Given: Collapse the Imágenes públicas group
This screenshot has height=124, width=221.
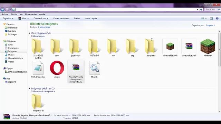Looking at the screenshot, I should (29, 89).
